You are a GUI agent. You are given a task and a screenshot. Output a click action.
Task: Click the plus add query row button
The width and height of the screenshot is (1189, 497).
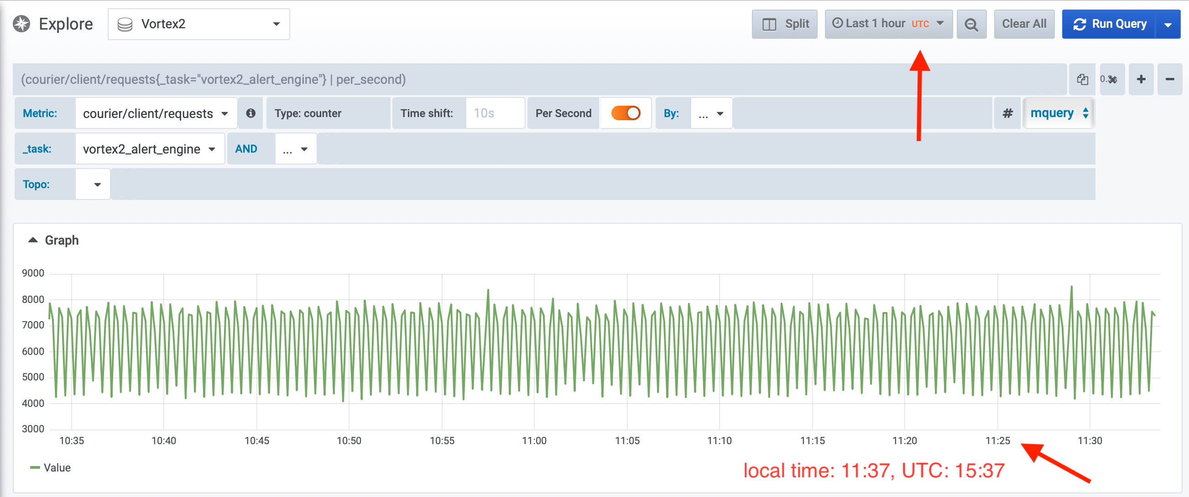pyautogui.click(x=1141, y=79)
